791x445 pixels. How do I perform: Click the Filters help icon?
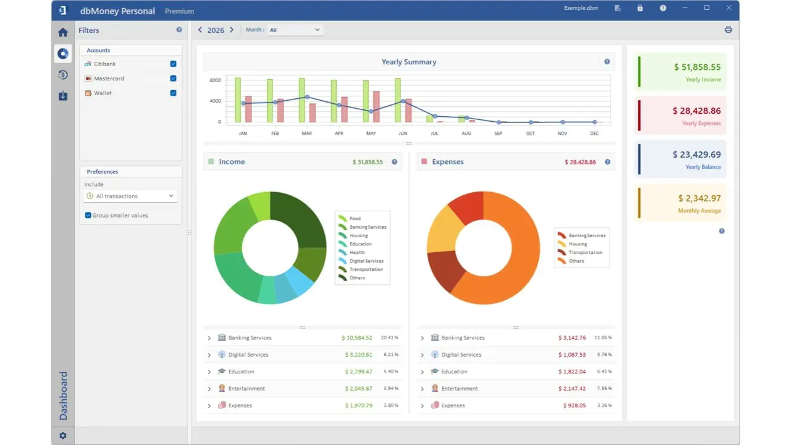179,30
